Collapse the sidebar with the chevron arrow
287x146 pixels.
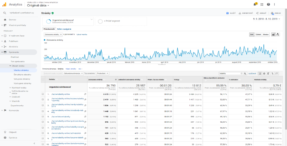34,143
